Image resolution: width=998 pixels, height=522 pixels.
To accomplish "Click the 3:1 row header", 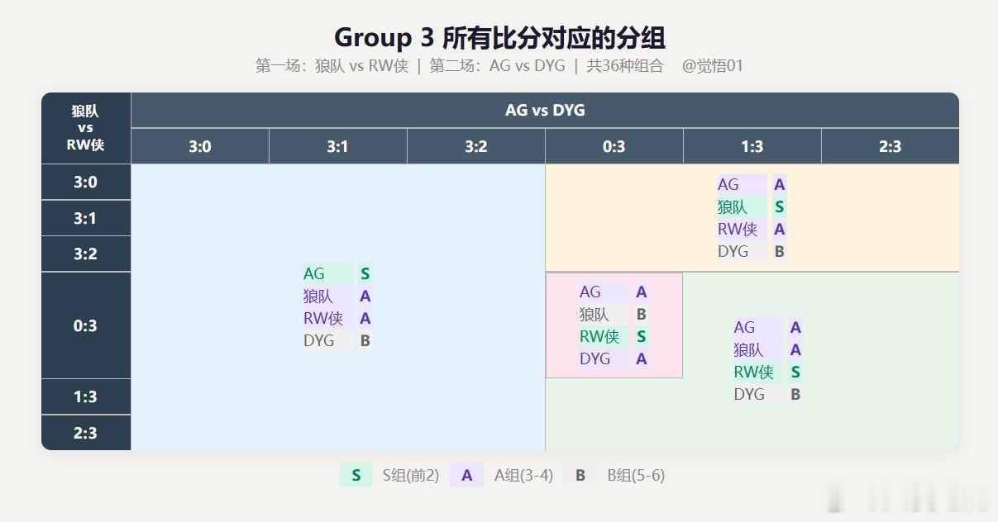I will click(86, 218).
